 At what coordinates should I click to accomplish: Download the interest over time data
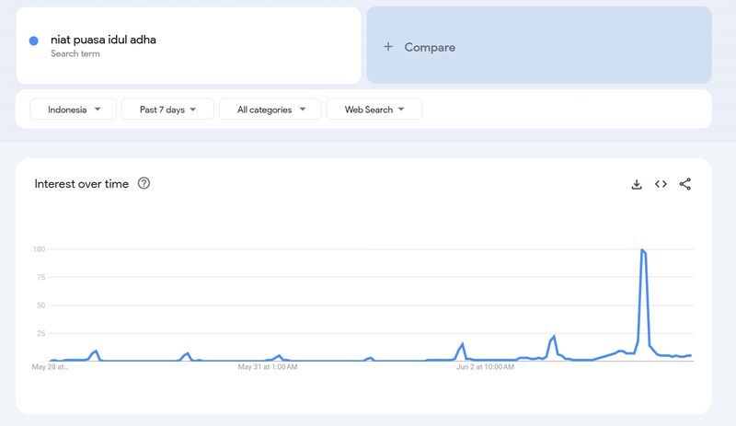[x=637, y=184]
